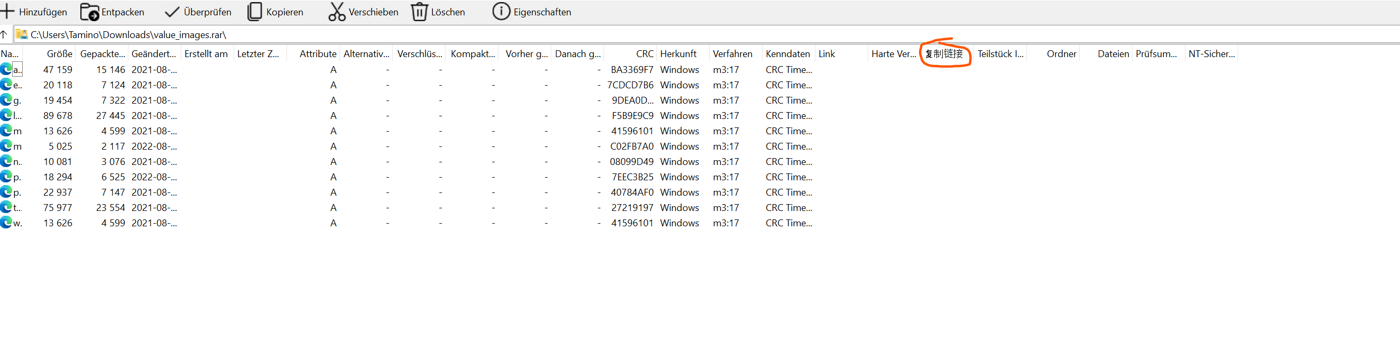Viewport: 1400px width, 359px height.
Task: Select the file named 'n..'
Action: pyautogui.click(x=18, y=162)
